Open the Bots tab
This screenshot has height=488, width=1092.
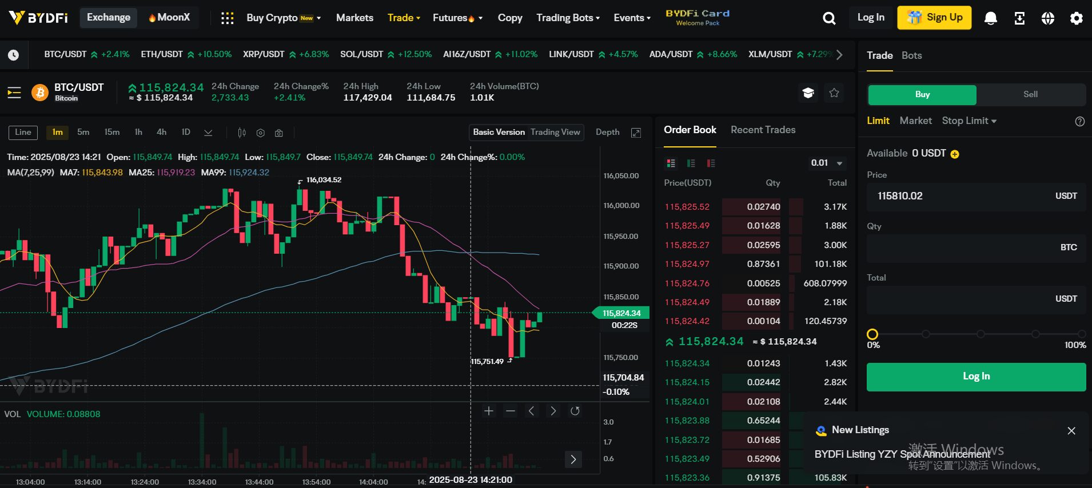click(x=911, y=55)
